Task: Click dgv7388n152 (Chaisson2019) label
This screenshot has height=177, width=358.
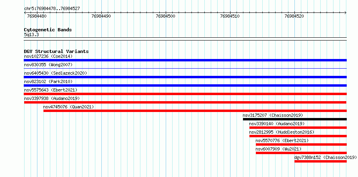Action: coord(325,157)
